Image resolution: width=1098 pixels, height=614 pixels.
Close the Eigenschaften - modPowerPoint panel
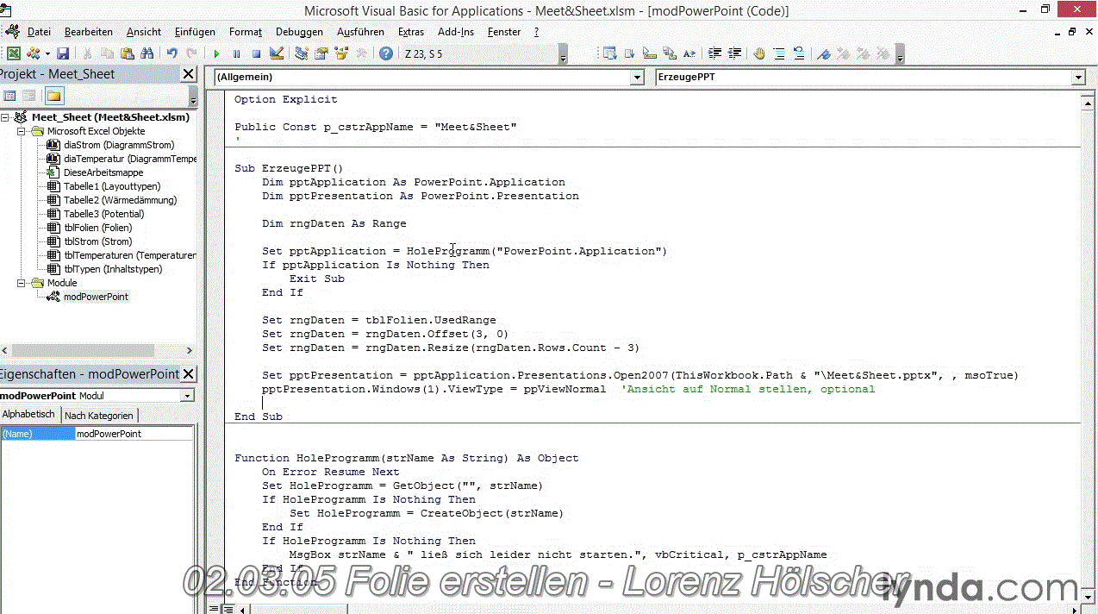[x=189, y=374]
